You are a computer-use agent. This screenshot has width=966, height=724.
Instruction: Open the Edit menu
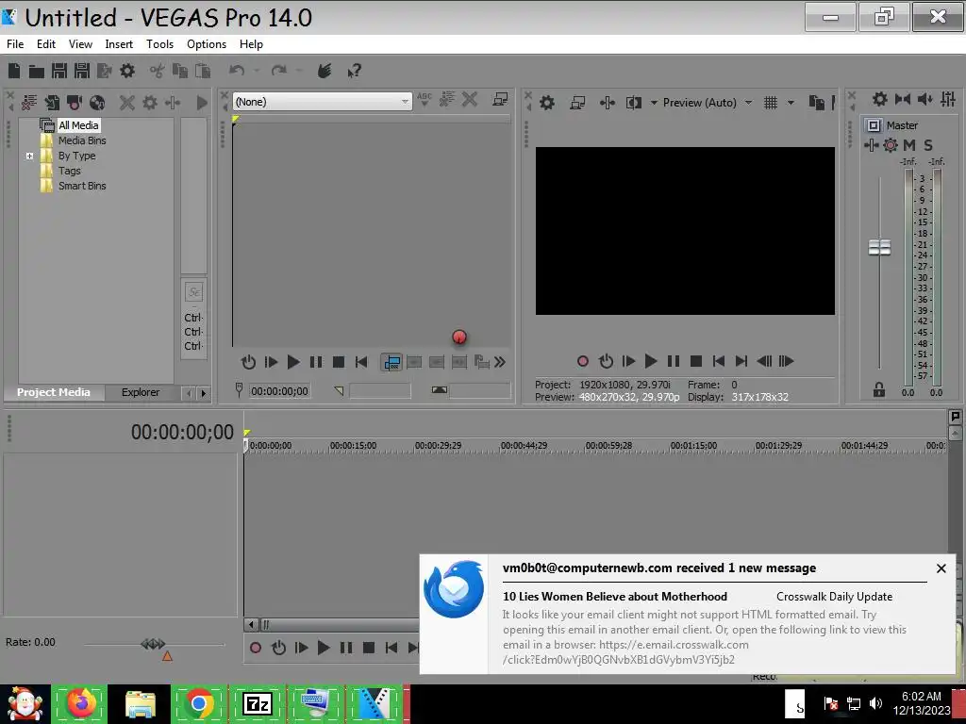tap(46, 44)
